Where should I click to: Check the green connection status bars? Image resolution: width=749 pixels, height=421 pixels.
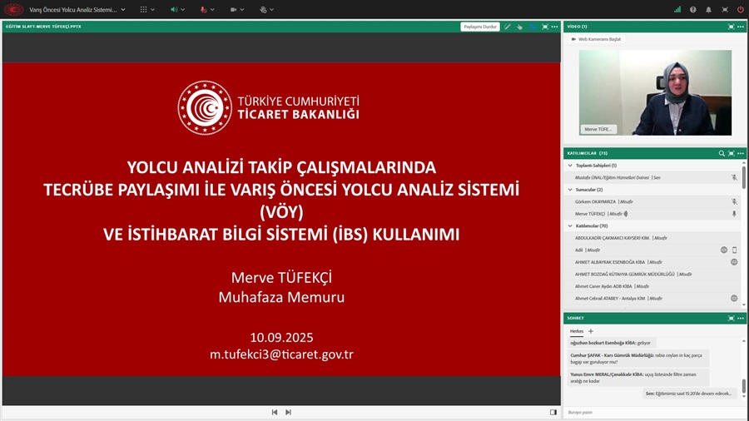pos(677,9)
